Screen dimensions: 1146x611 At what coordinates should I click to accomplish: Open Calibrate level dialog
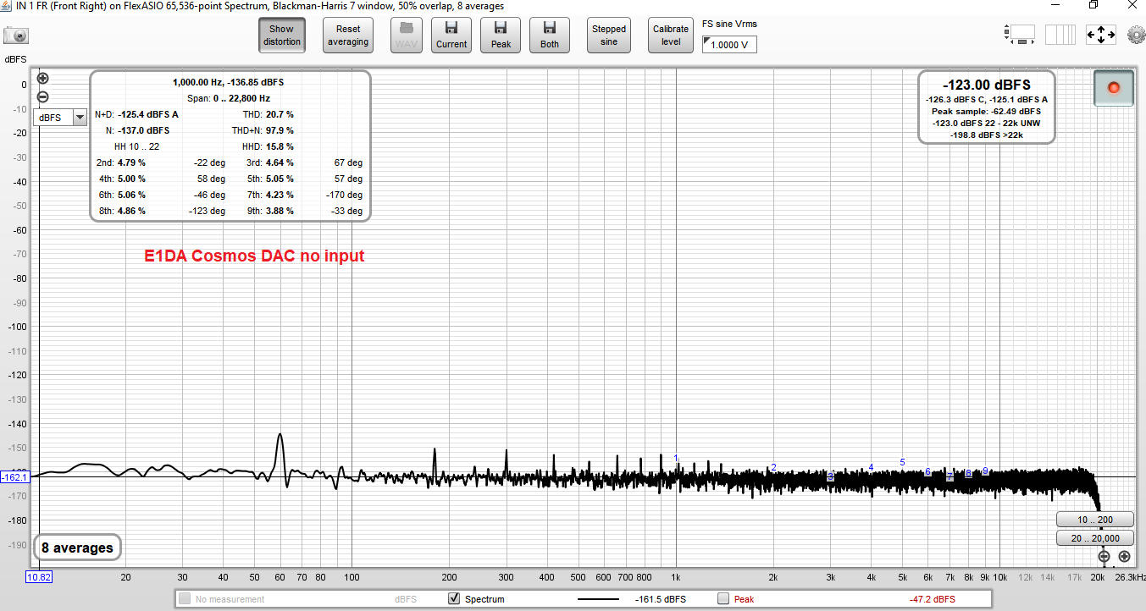671,35
